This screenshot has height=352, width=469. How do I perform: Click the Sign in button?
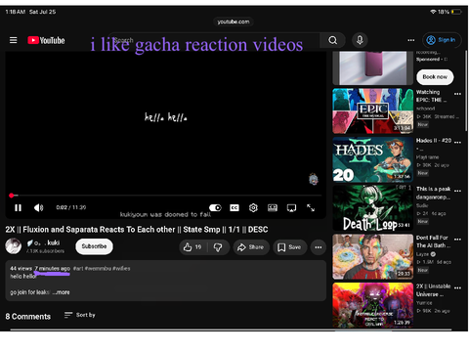click(442, 40)
